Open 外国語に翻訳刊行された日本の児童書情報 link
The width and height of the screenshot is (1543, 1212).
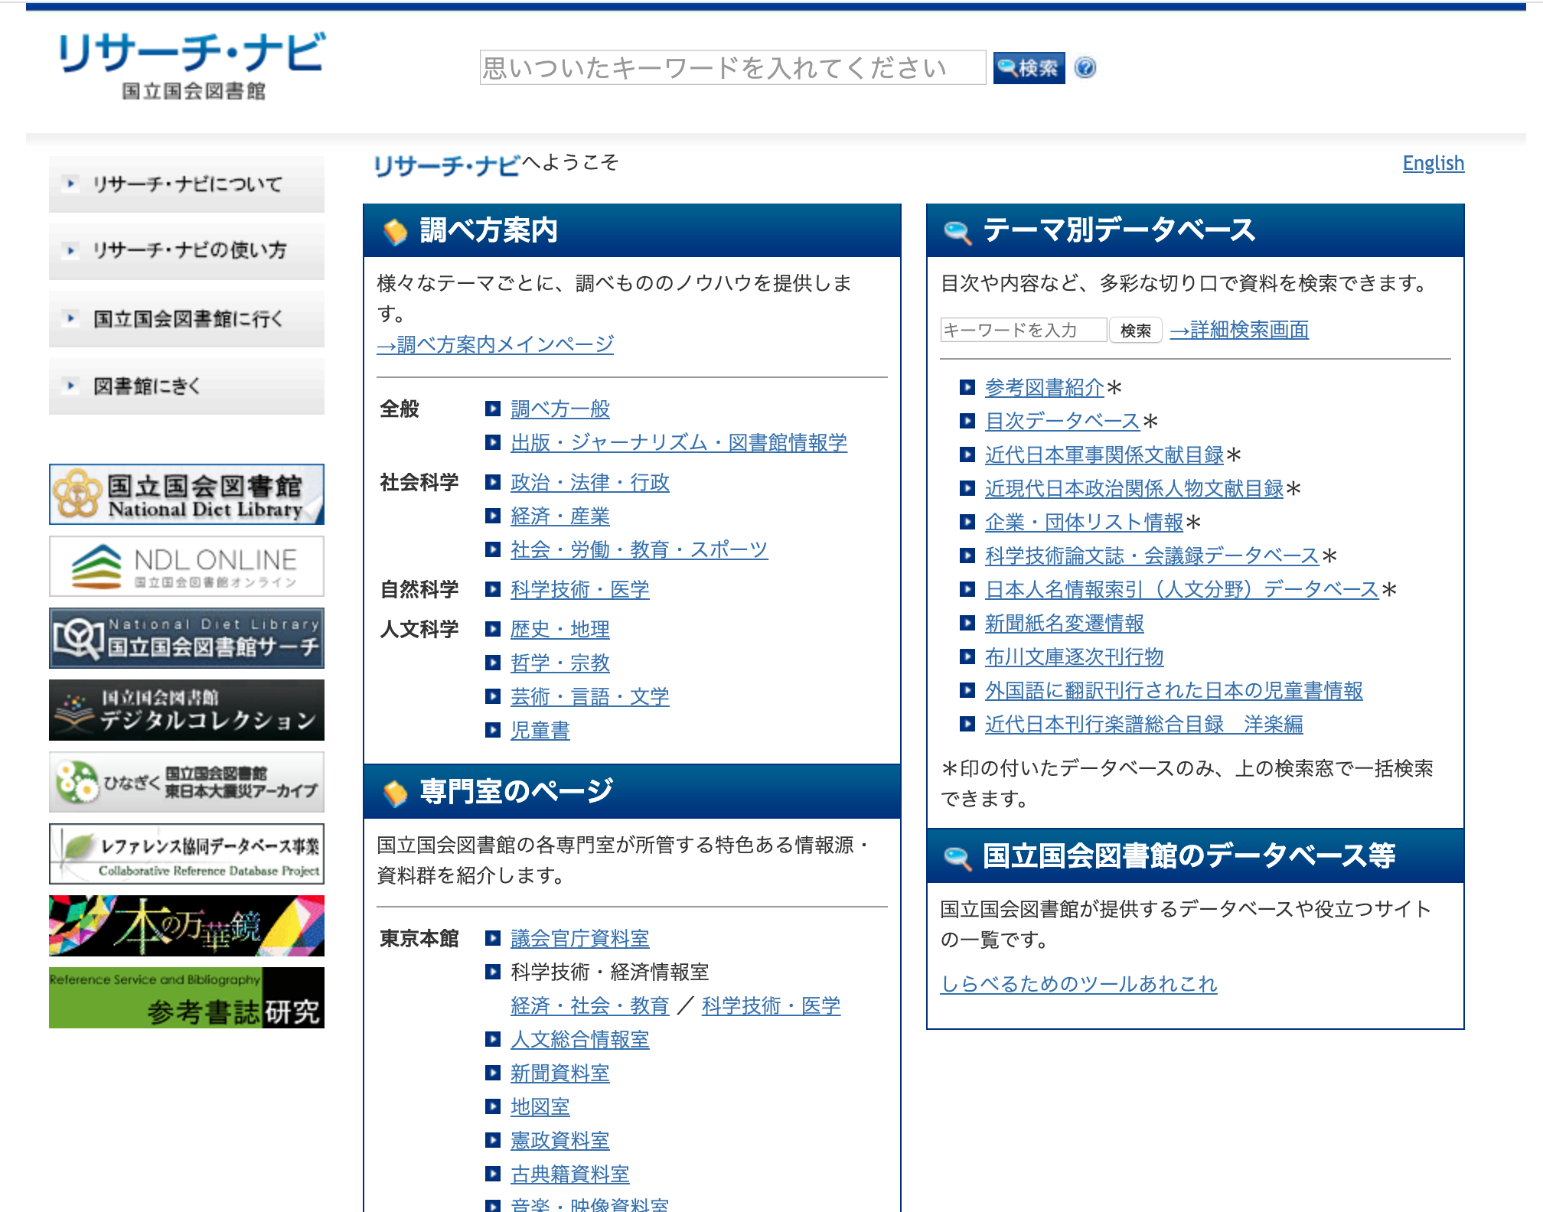tap(1174, 691)
